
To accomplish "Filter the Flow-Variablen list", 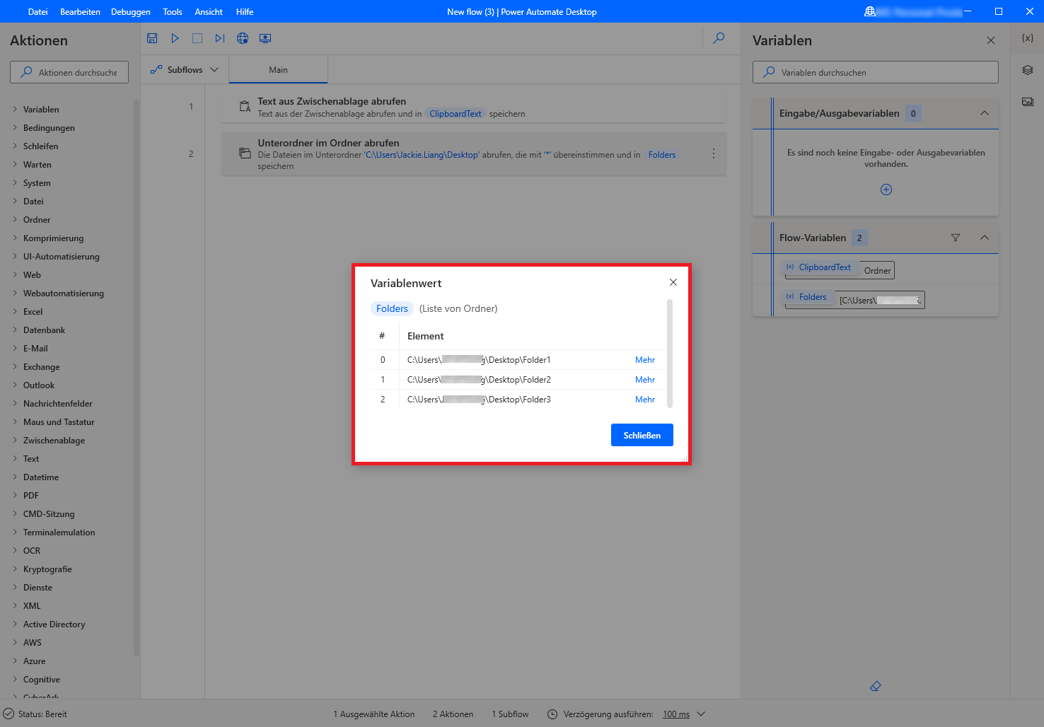I will [956, 238].
